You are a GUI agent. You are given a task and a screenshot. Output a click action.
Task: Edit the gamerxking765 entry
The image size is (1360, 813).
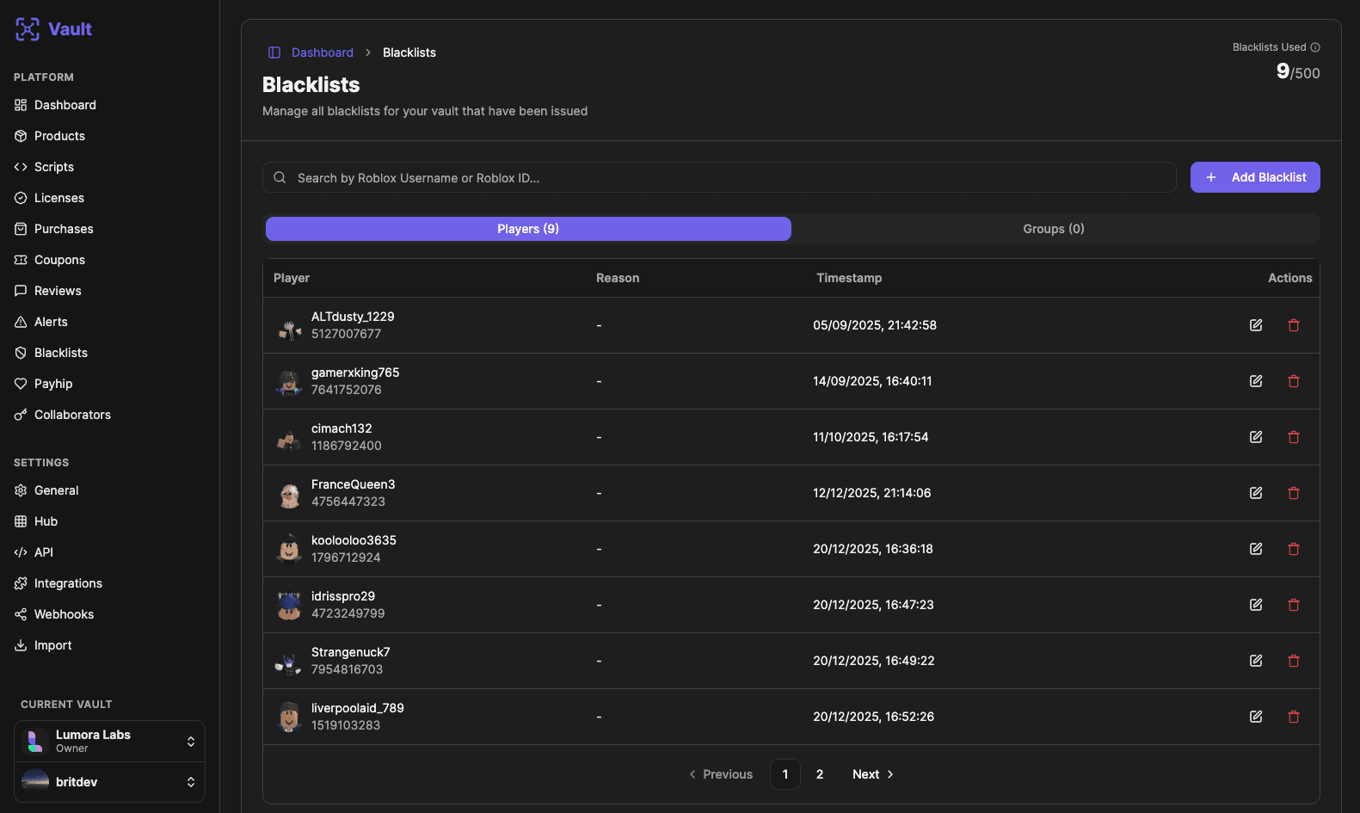(x=1256, y=381)
